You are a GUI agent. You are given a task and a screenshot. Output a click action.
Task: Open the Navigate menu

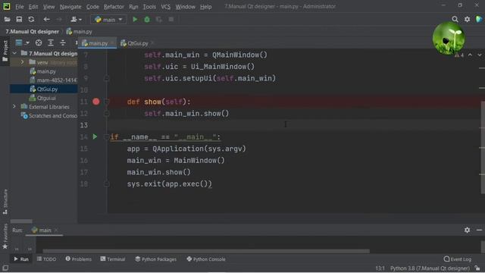tap(70, 7)
